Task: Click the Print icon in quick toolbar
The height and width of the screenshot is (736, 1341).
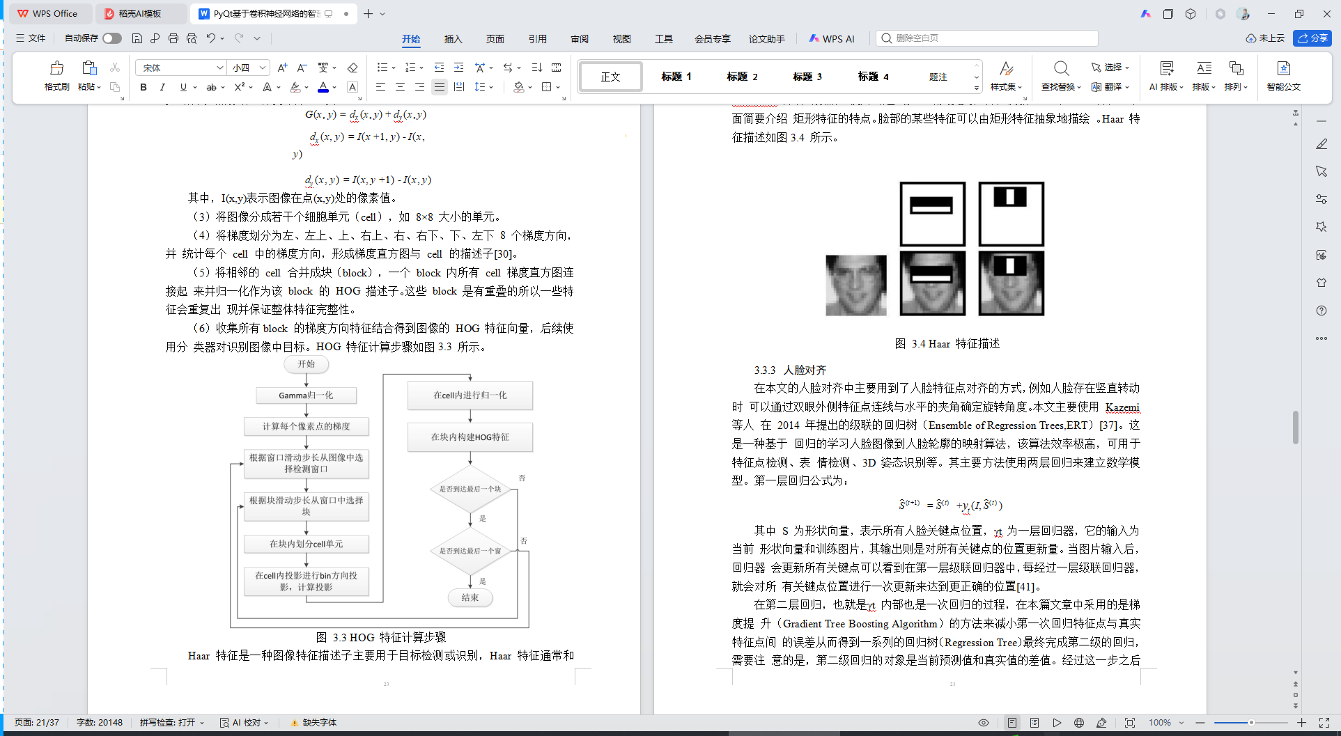Action: (173, 38)
